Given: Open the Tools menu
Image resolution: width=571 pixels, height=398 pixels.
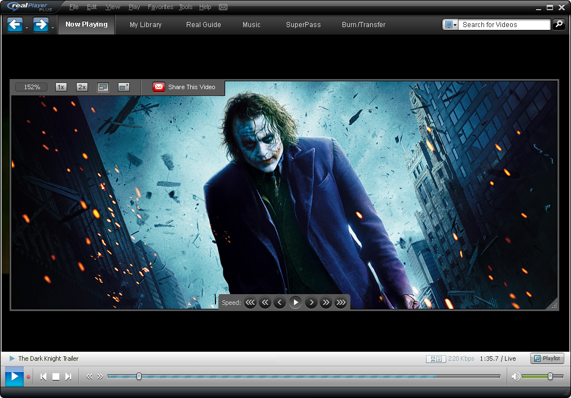Looking at the screenshot, I should [x=186, y=7].
